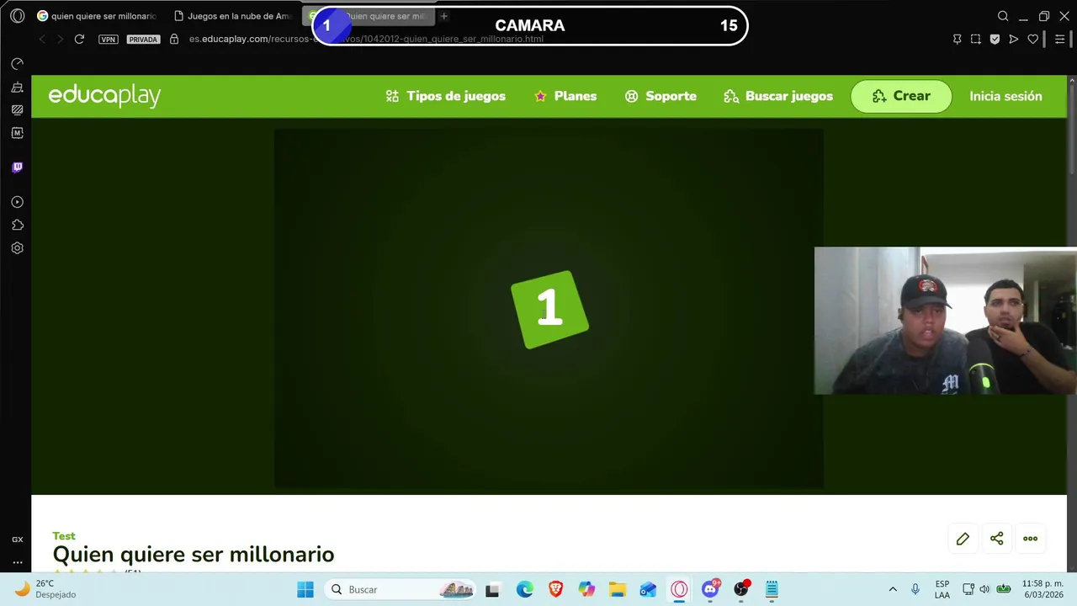The height and width of the screenshot is (606, 1077).
Task: Open the weather widget showing 26°C Despejado
Action: click(46, 589)
